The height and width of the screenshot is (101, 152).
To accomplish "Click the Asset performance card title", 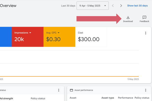I will click(84, 90).
